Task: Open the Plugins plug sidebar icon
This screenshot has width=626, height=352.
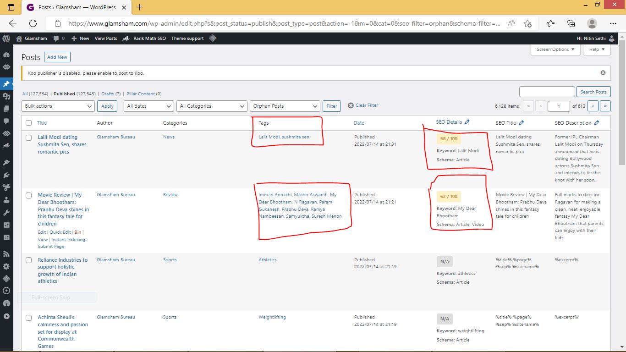Action: click(6, 175)
